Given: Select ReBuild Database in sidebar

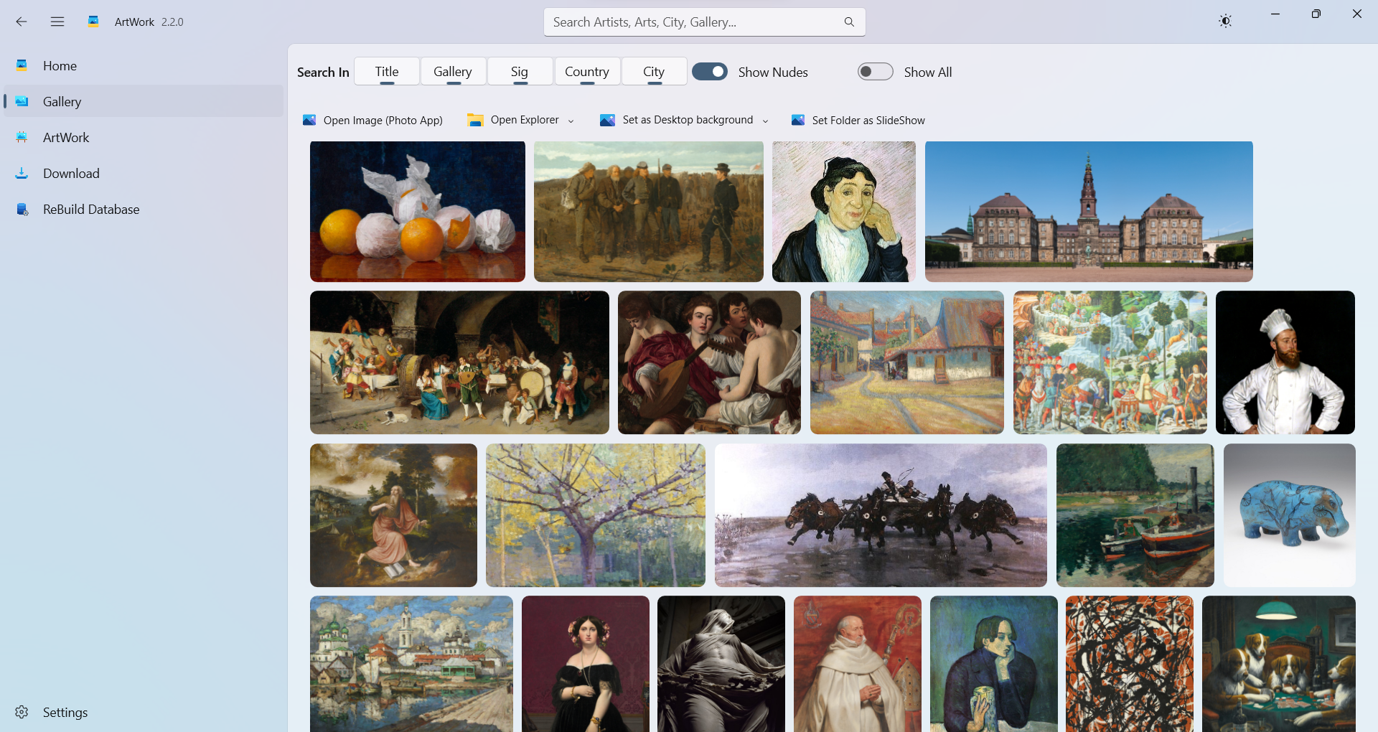Looking at the screenshot, I should coord(144,209).
